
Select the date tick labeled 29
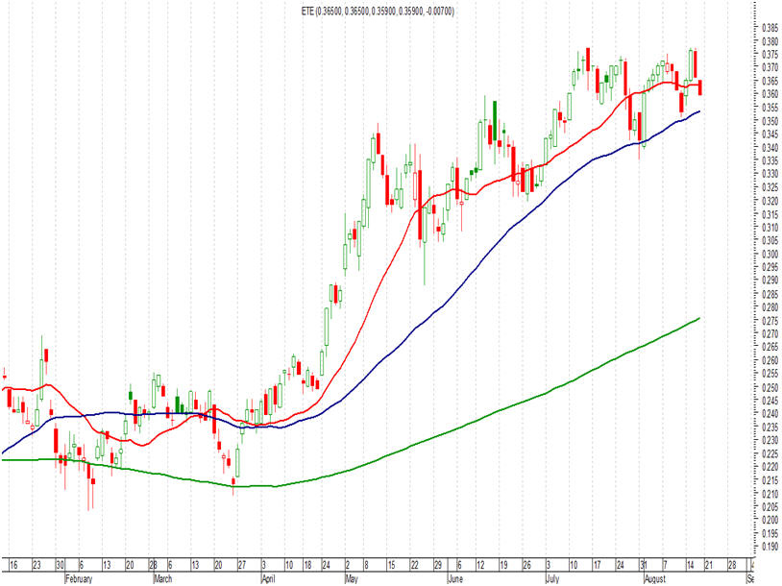437,566
